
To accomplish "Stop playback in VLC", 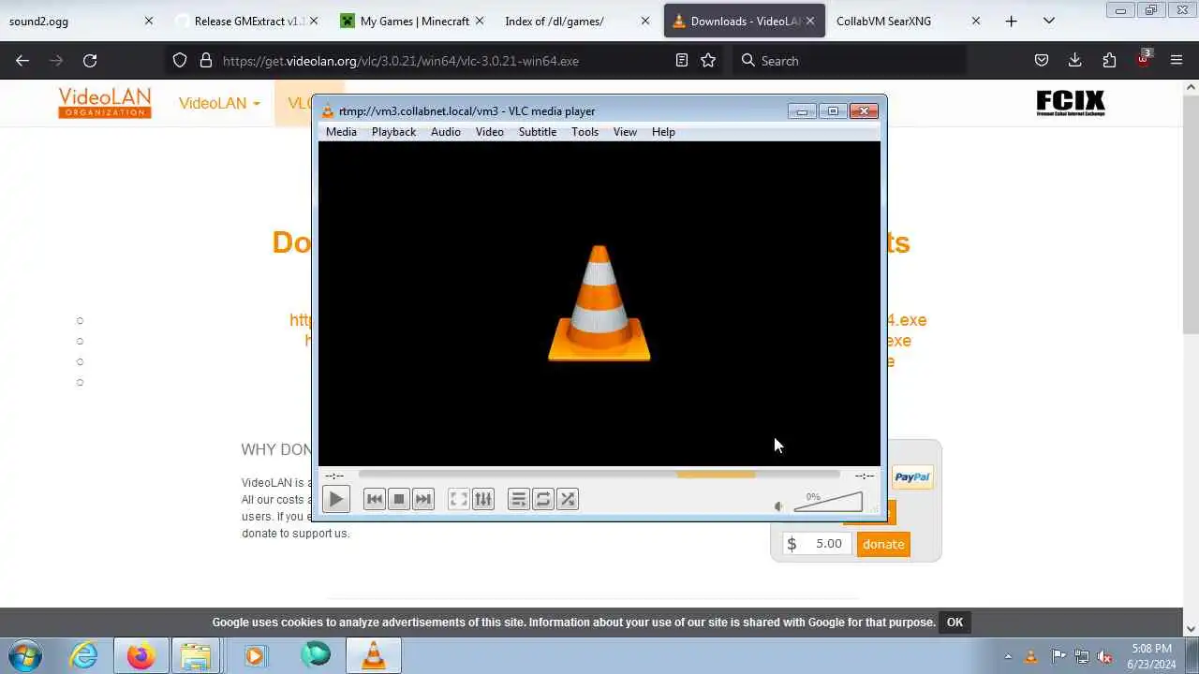I will (399, 499).
